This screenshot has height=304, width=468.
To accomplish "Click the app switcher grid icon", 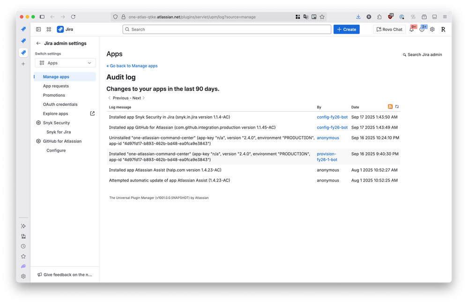I will 49,29.
